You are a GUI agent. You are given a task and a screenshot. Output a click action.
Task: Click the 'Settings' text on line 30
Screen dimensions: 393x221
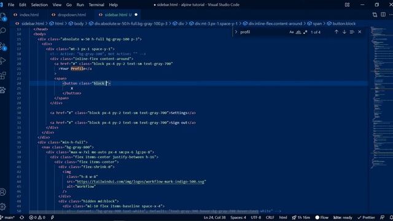pyautogui.click(x=179, y=113)
